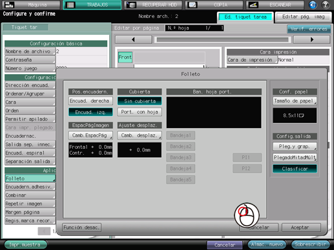Open Encuadern. adhesiv. setting
334x250 pixels.
point(30,187)
